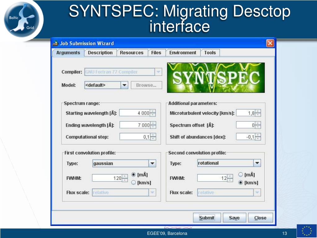Increase Microturbulent velocity with up arrow
317x238 pixels.
click(258, 111)
